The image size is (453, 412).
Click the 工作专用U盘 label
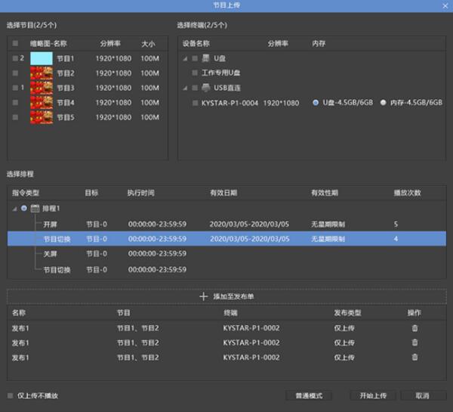(220, 73)
